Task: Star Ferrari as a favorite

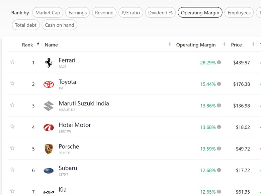Action: 12,62
